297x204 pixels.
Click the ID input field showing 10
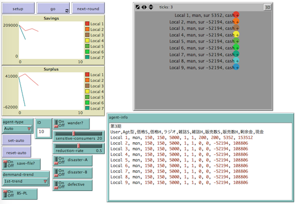(x=43, y=132)
